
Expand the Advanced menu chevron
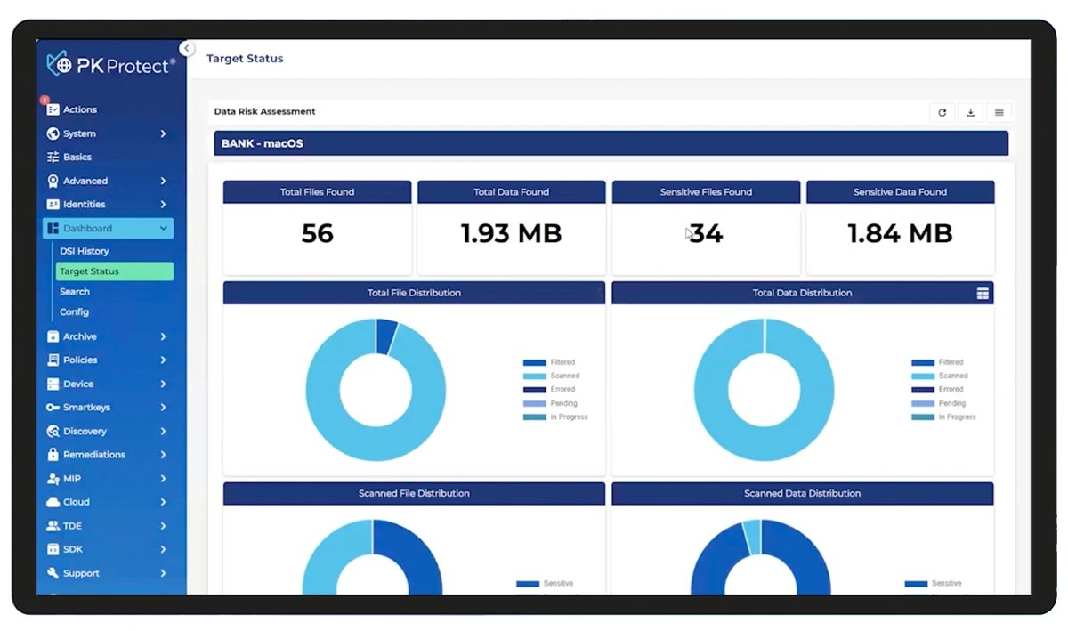pos(163,181)
